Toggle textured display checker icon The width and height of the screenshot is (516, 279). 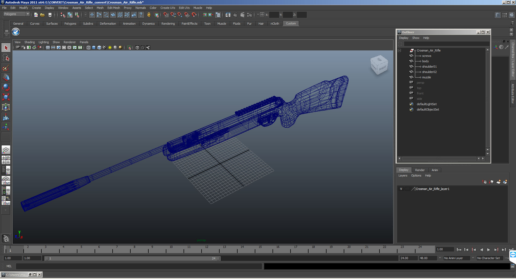pos(105,47)
